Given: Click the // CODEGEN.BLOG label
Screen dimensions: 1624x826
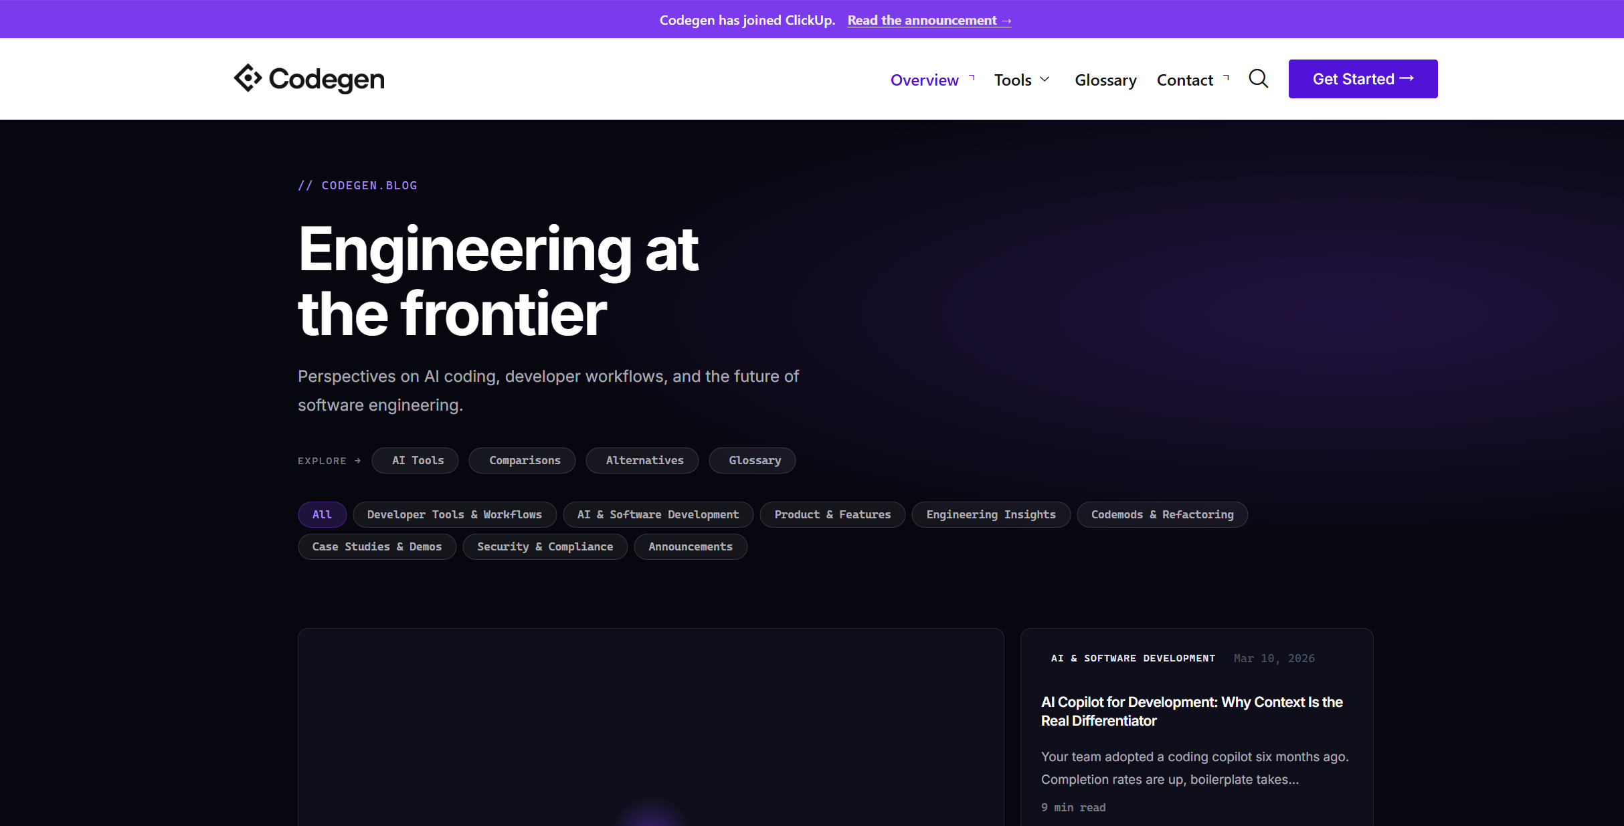Looking at the screenshot, I should (357, 185).
